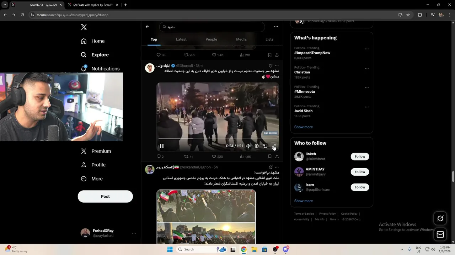455x255 pixels.
Task: Open the more menu on the @eskandarBaghbn post
Action: (x=277, y=167)
